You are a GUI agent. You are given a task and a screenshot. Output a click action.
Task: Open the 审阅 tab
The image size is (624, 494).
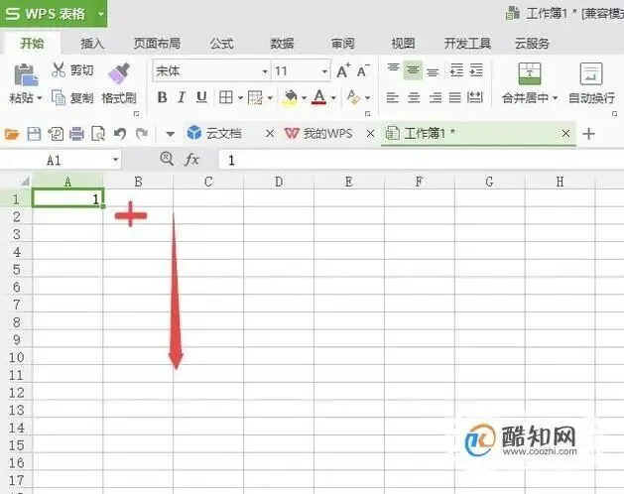coord(342,43)
